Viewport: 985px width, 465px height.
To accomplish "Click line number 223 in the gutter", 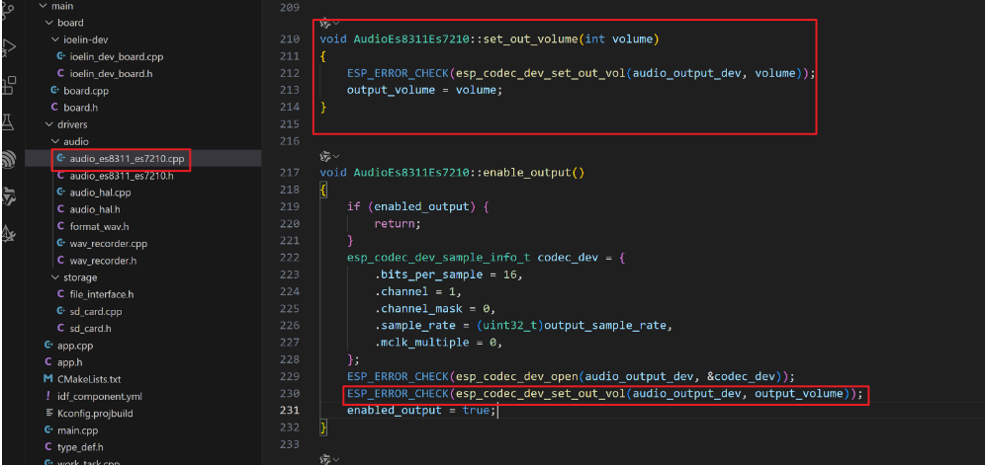I will (290, 274).
